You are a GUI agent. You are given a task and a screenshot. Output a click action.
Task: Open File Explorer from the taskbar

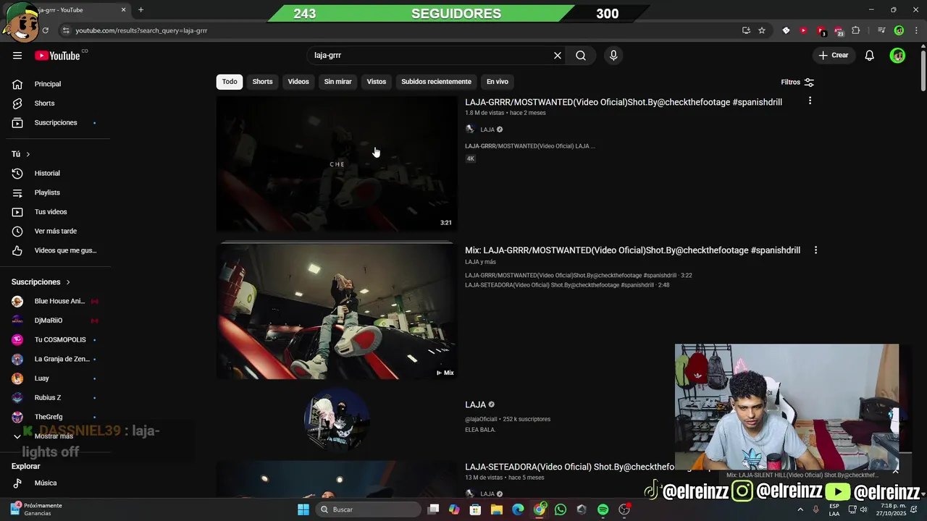click(x=497, y=509)
